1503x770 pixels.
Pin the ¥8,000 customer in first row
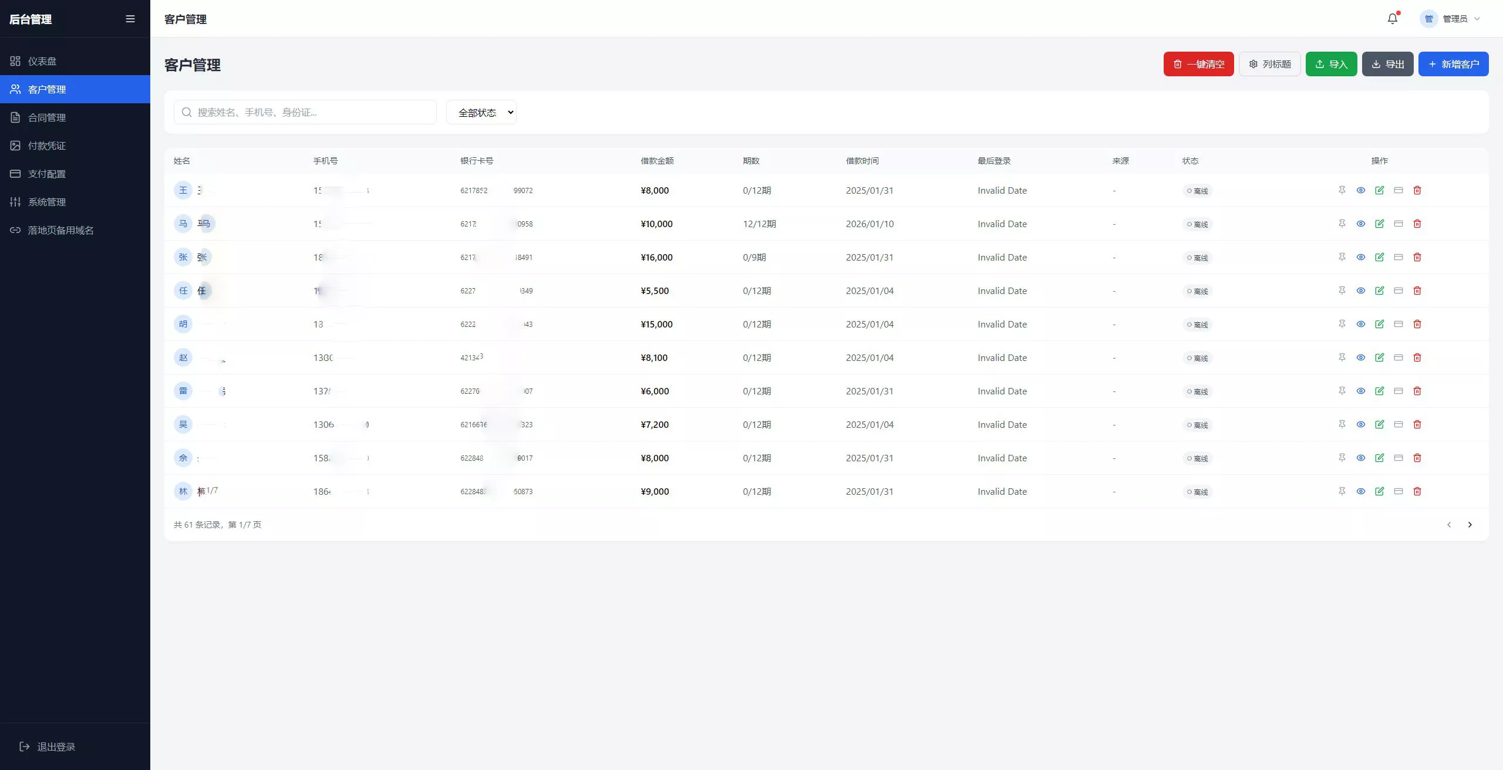[1342, 190]
